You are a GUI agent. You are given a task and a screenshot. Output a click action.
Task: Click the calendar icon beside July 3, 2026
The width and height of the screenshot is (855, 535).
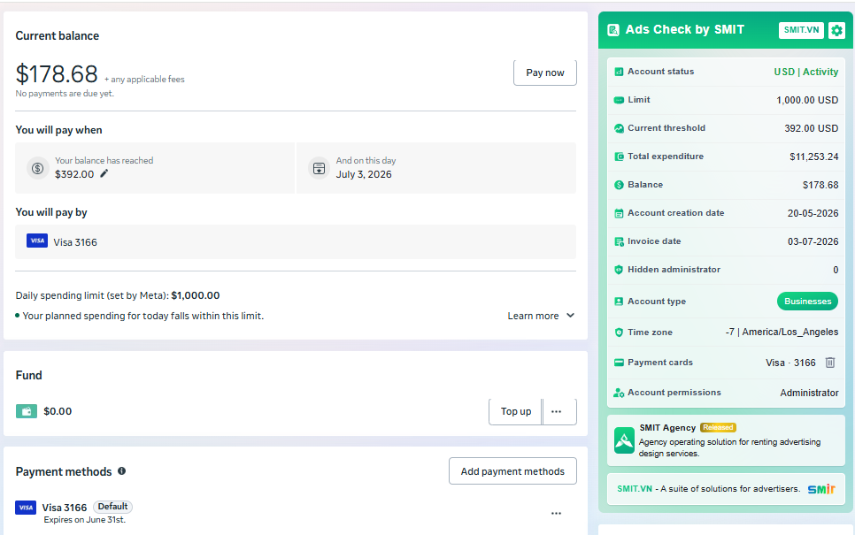pos(319,168)
